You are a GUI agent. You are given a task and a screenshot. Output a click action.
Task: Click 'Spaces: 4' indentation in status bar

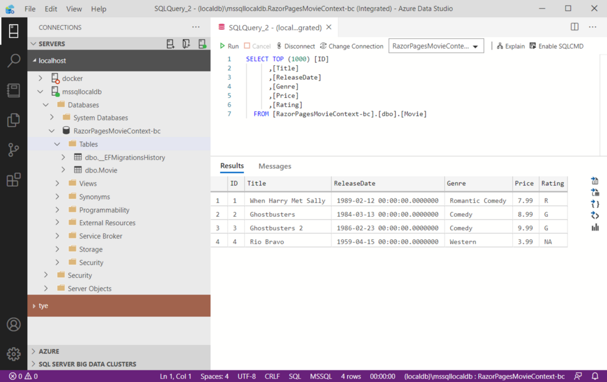click(x=214, y=376)
